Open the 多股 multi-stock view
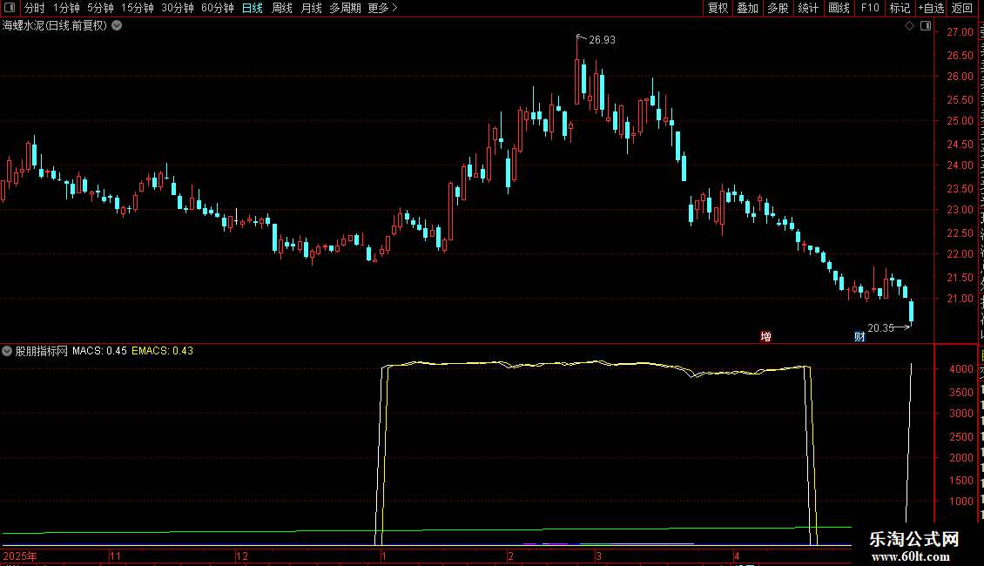Screen dimensions: 984x566 click(778, 8)
